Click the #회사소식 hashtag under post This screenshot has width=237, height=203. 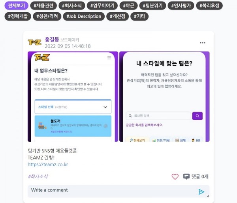click(x=38, y=176)
